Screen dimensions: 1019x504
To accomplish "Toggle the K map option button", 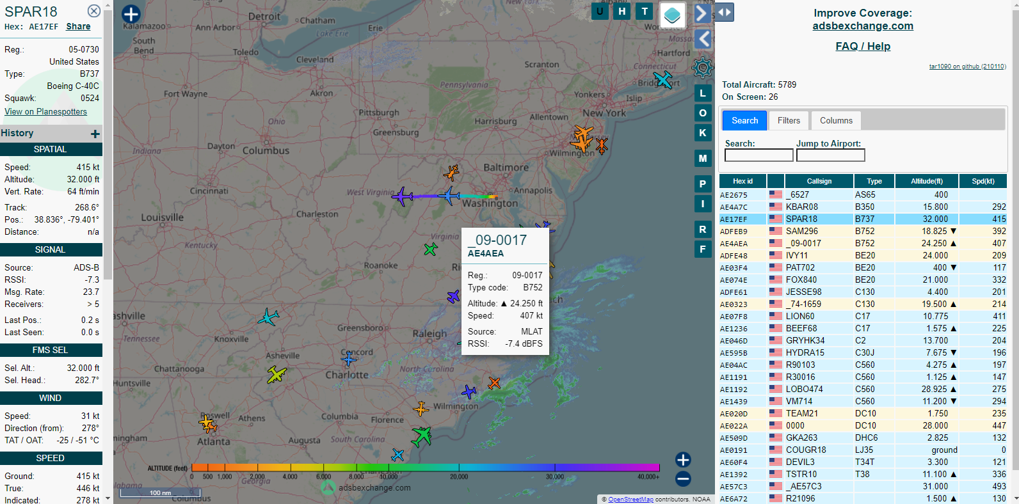I will click(703, 133).
